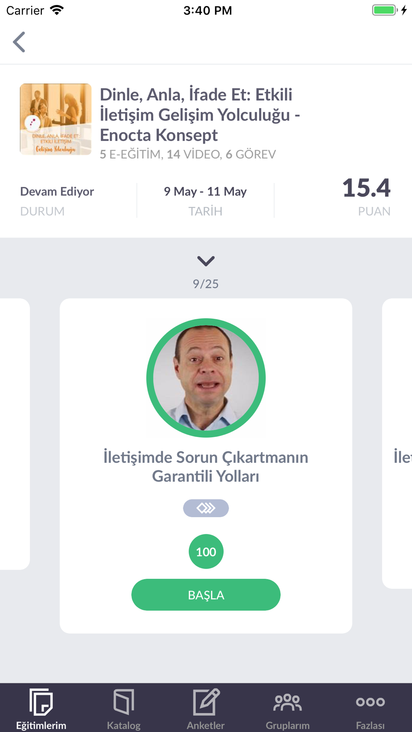Tap the double-arrow badge icon

click(206, 508)
